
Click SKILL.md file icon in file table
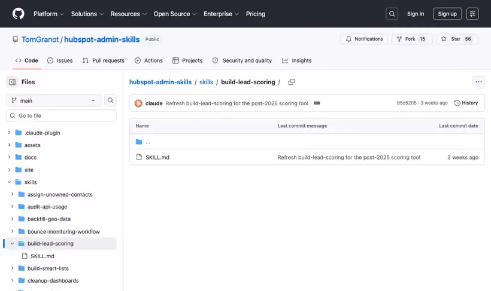[x=139, y=157]
